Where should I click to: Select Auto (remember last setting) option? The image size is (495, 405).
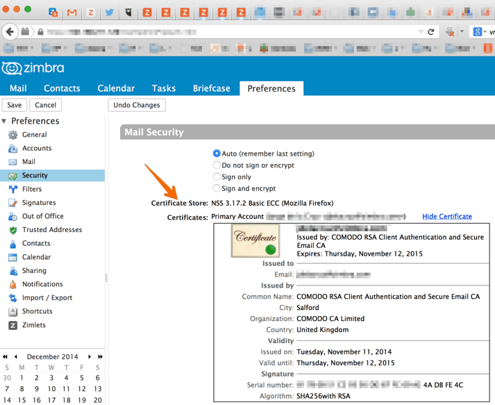(217, 154)
